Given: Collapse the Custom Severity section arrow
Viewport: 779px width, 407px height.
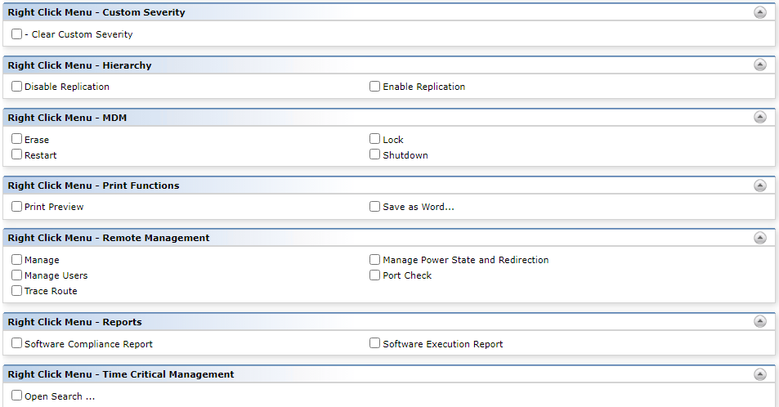Looking at the screenshot, I should click(759, 12).
